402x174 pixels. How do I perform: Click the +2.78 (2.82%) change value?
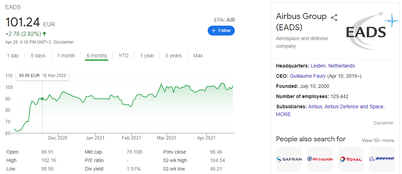tap(23, 34)
